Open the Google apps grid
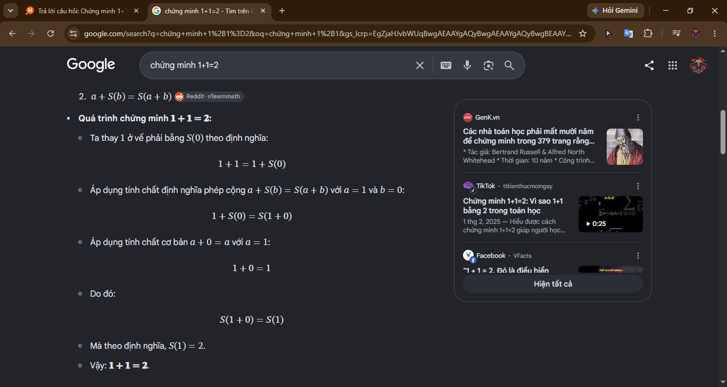Screen dimensions: 727x387 [673, 65]
